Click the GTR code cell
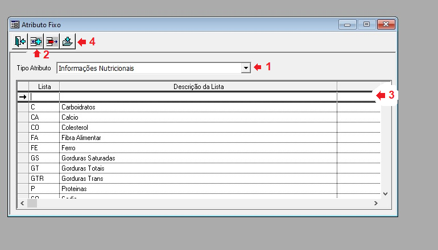The height and width of the screenshot is (250, 438). pos(44,179)
